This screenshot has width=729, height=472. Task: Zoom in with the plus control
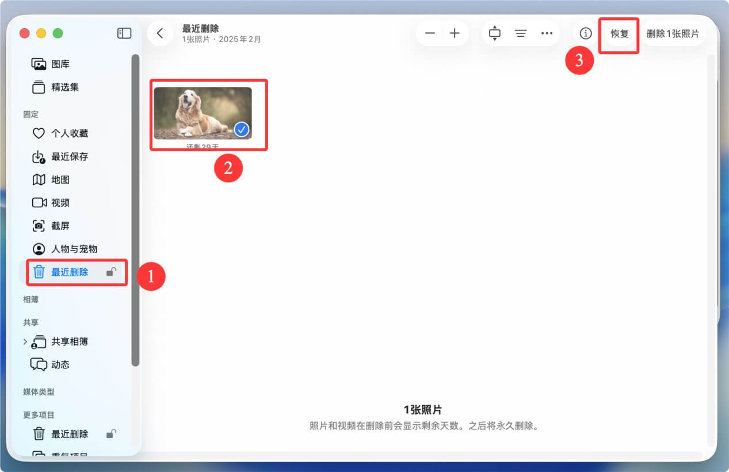coord(455,33)
